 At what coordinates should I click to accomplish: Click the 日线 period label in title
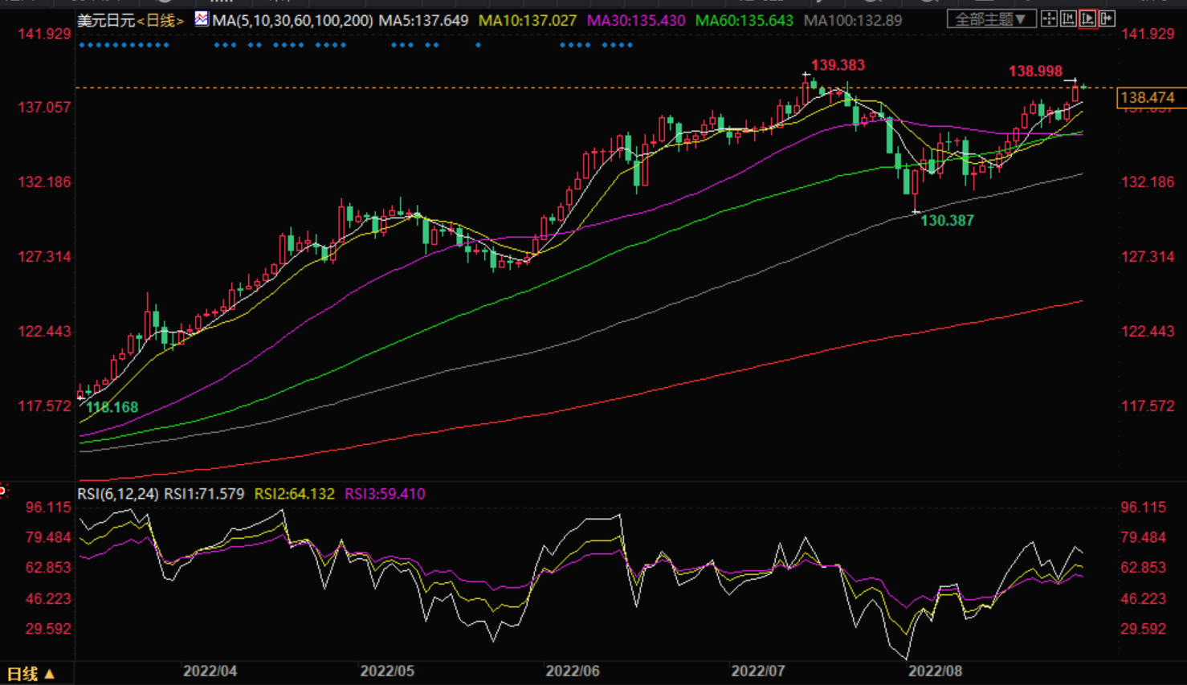point(159,20)
